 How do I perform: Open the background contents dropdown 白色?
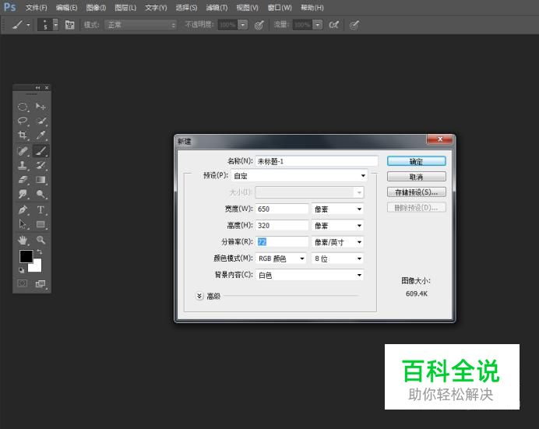click(309, 275)
